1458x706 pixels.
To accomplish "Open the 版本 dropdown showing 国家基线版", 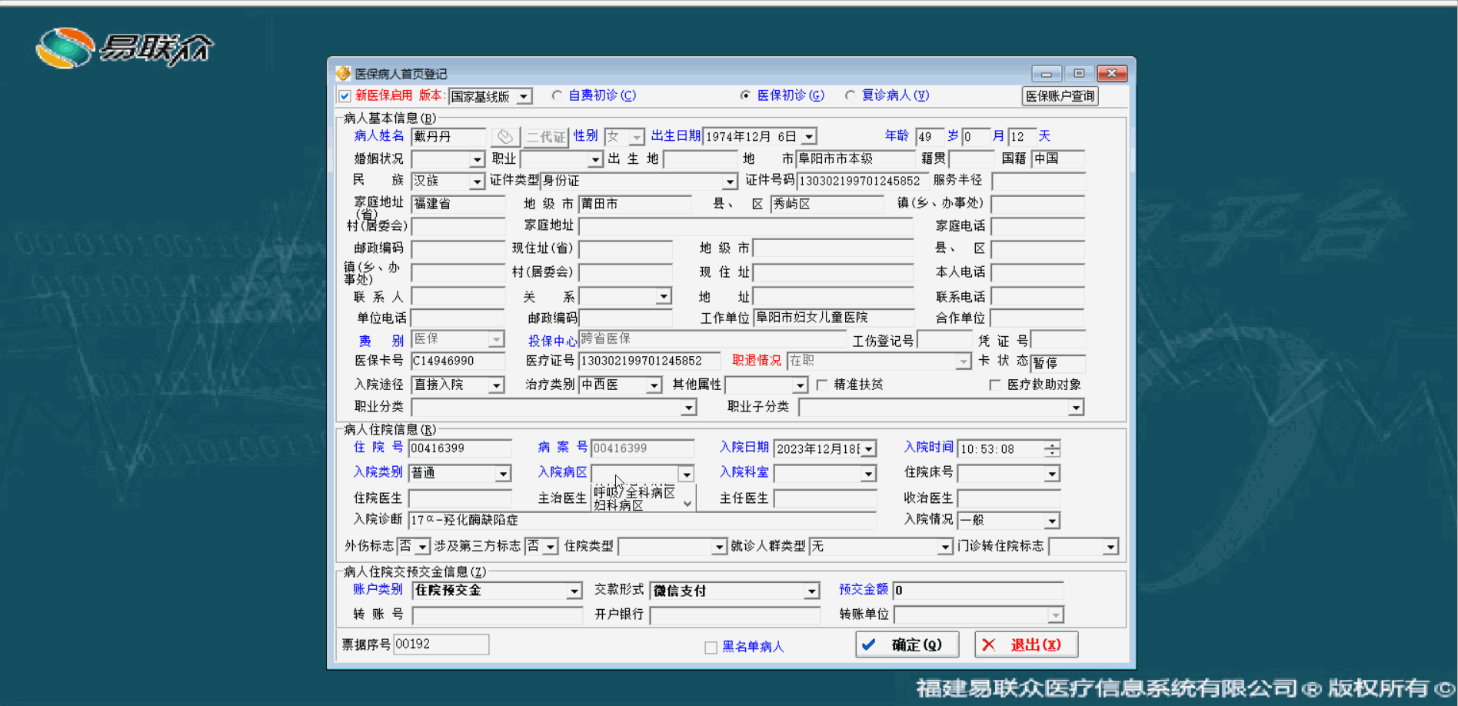I will click(524, 97).
